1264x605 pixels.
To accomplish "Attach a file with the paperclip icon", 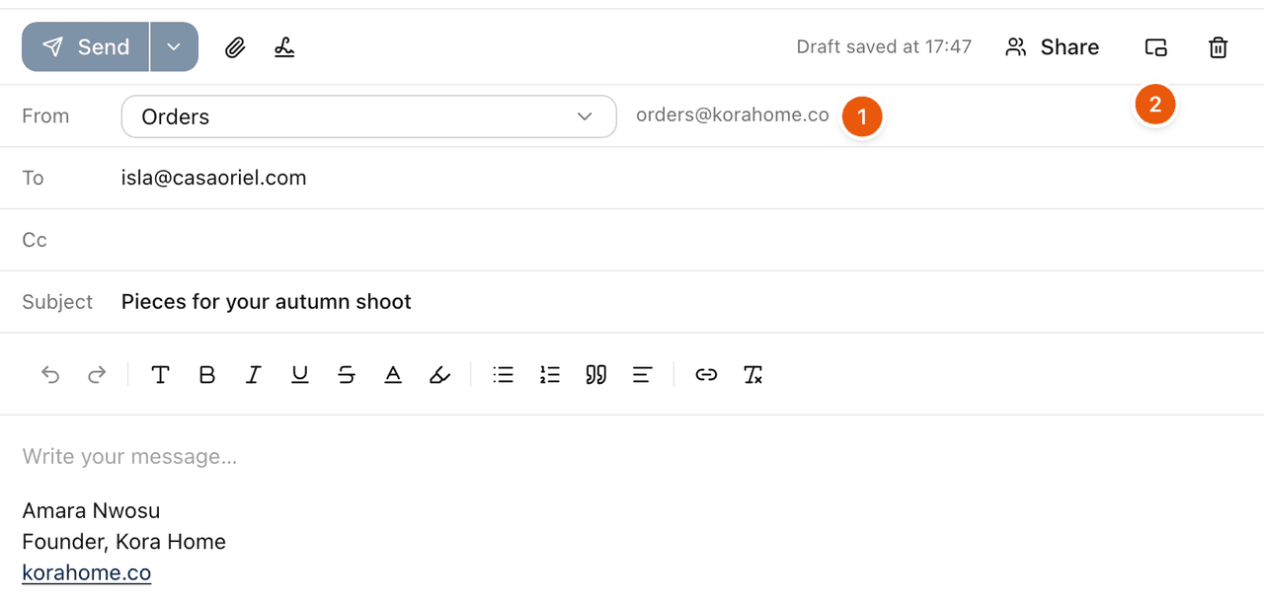I will click(x=234, y=47).
